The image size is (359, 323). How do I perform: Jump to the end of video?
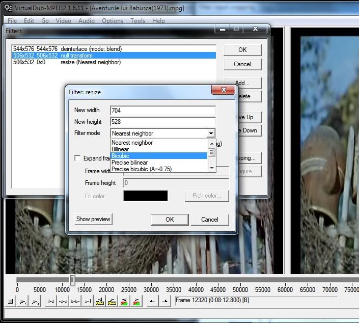88,302
